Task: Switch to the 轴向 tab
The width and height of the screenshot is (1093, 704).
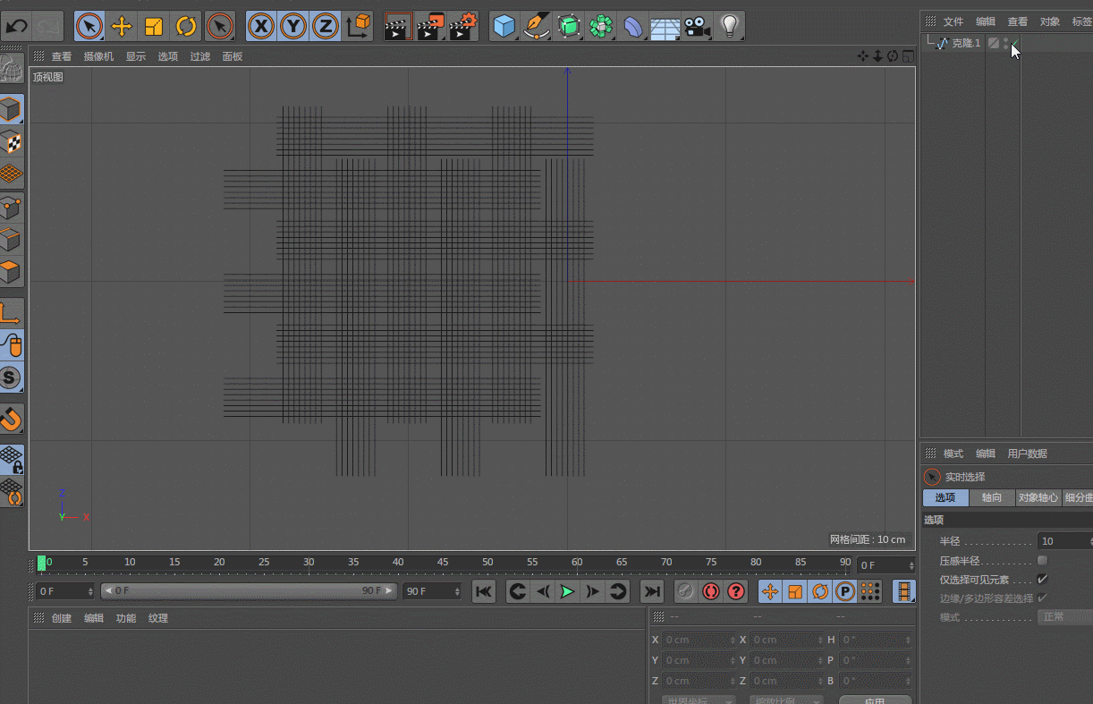Action: point(991,497)
